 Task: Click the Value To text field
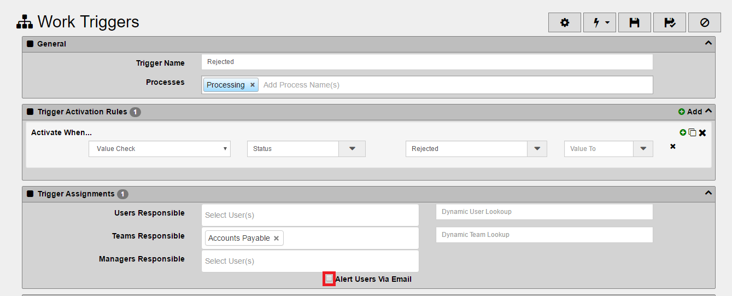point(599,149)
